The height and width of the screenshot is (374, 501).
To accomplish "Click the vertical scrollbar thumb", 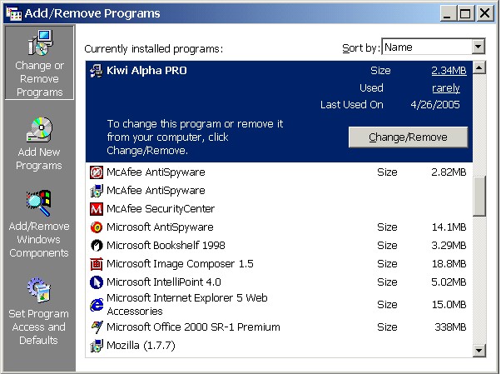I will [x=479, y=196].
